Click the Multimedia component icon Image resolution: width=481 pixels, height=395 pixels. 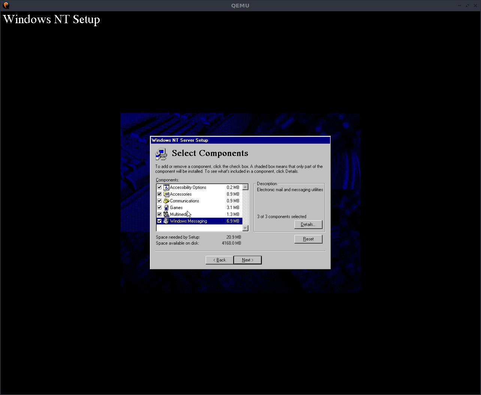coord(166,214)
